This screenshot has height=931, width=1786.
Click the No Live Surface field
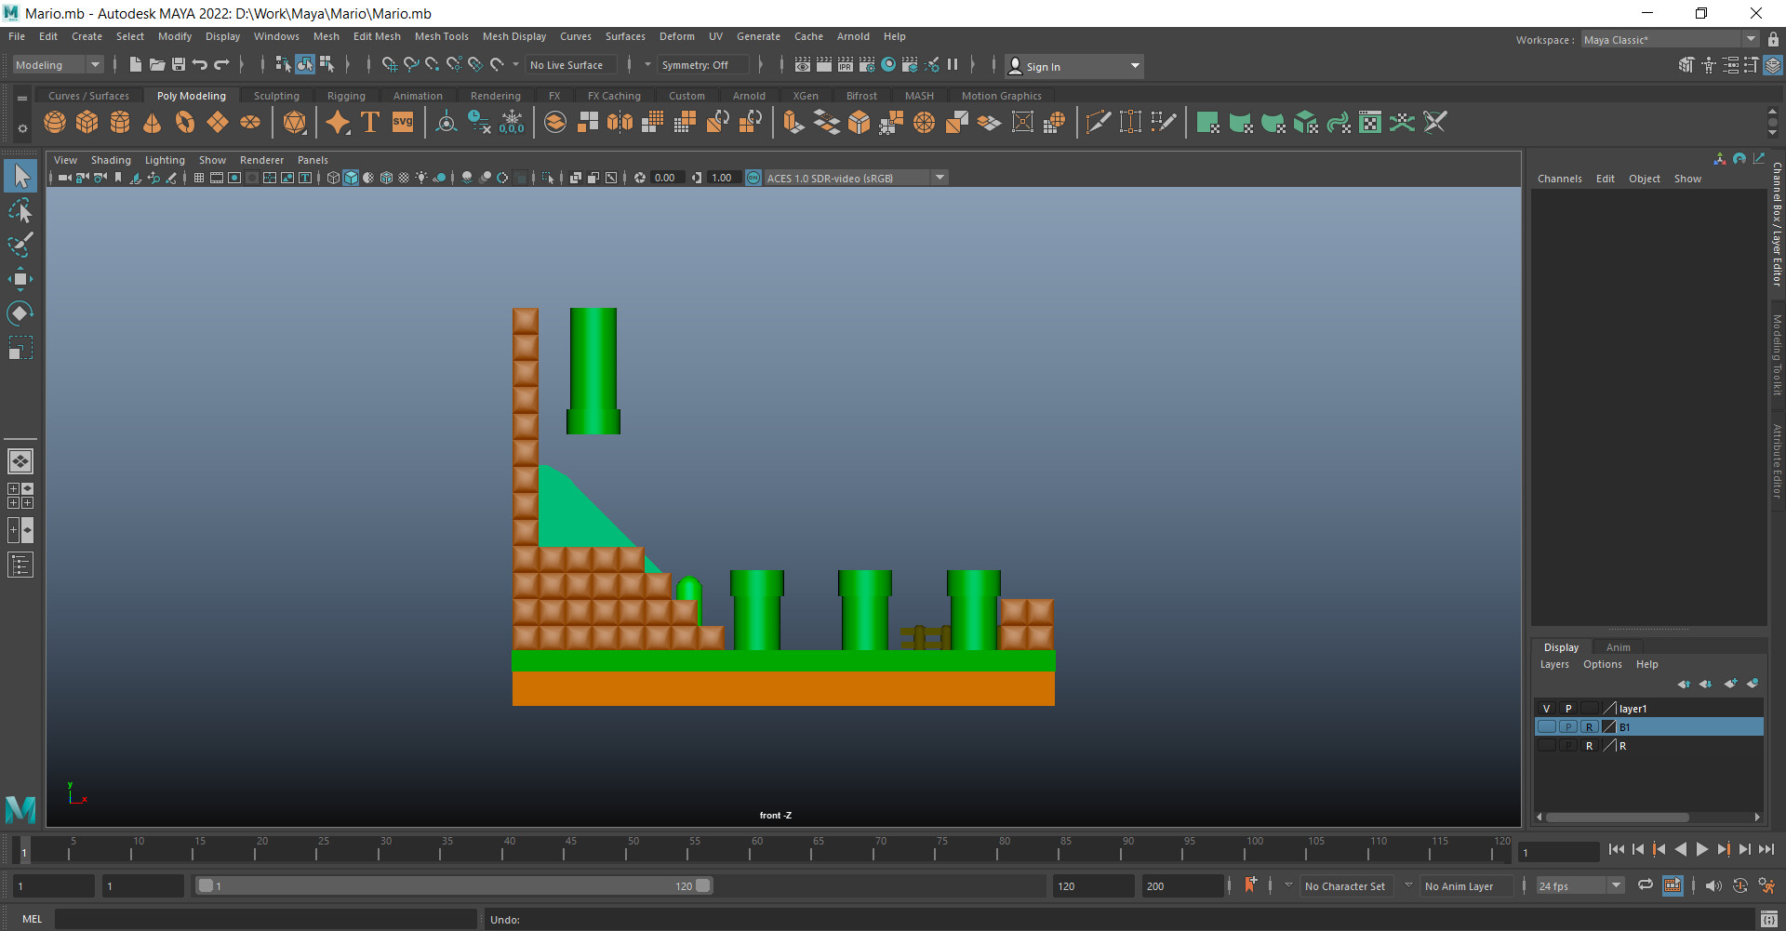pos(566,65)
